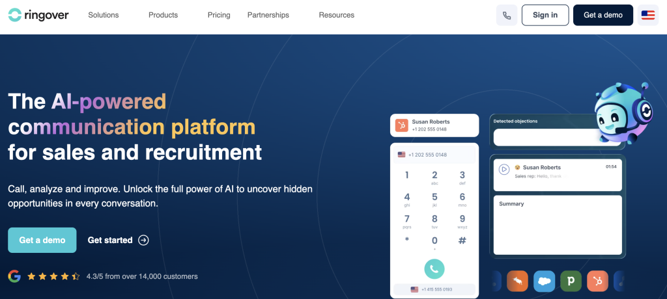Open the Solutions menu
The image size is (667, 299).
point(104,16)
